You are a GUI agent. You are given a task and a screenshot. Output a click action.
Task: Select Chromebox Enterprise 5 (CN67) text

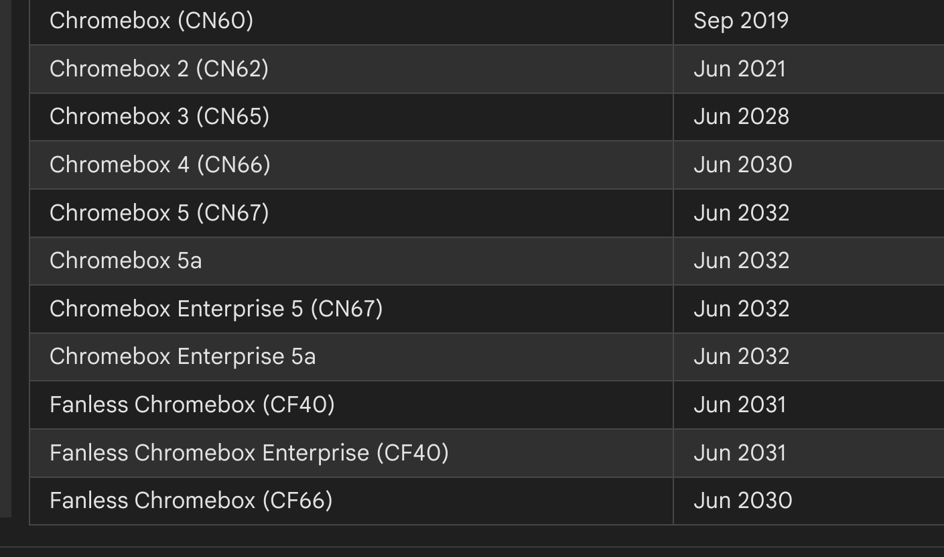(216, 309)
